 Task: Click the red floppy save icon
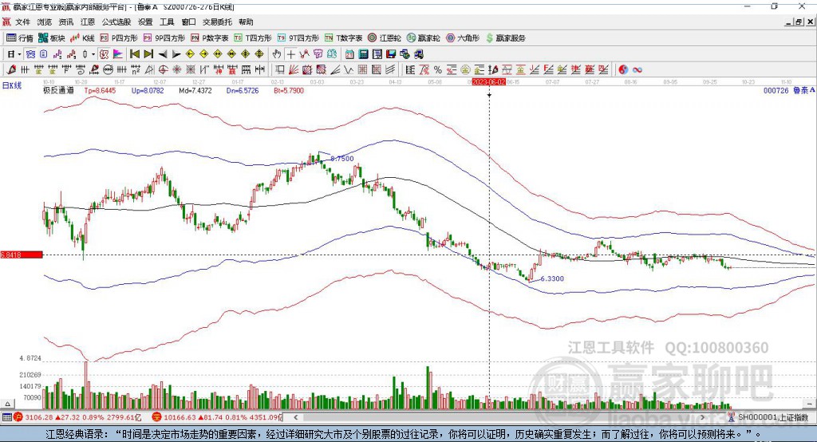(x=391, y=54)
